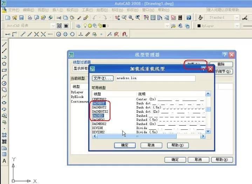This screenshot has height=184, width=252.
Task: Click the Snap to Center icon
Action: coord(59,34)
